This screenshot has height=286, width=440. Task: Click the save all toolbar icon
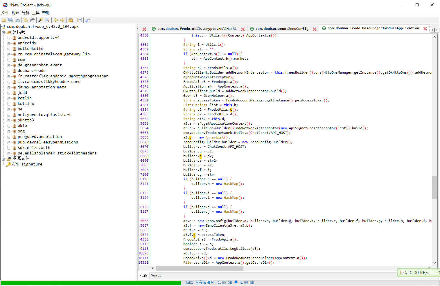[x=10, y=20]
